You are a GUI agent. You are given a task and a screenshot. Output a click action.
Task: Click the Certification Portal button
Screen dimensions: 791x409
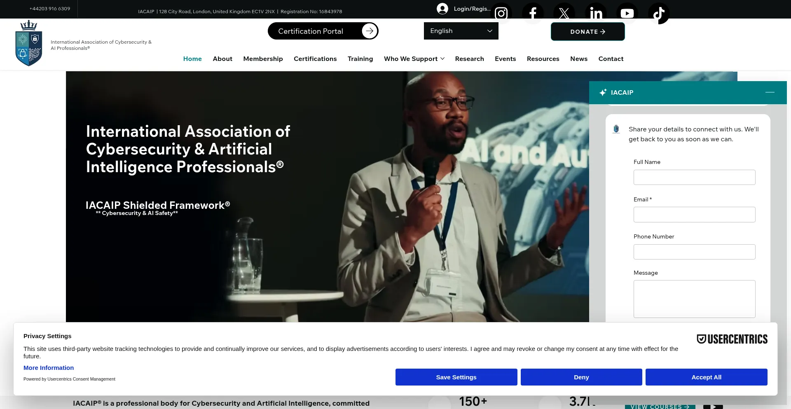pyautogui.click(x=323, y=31)
